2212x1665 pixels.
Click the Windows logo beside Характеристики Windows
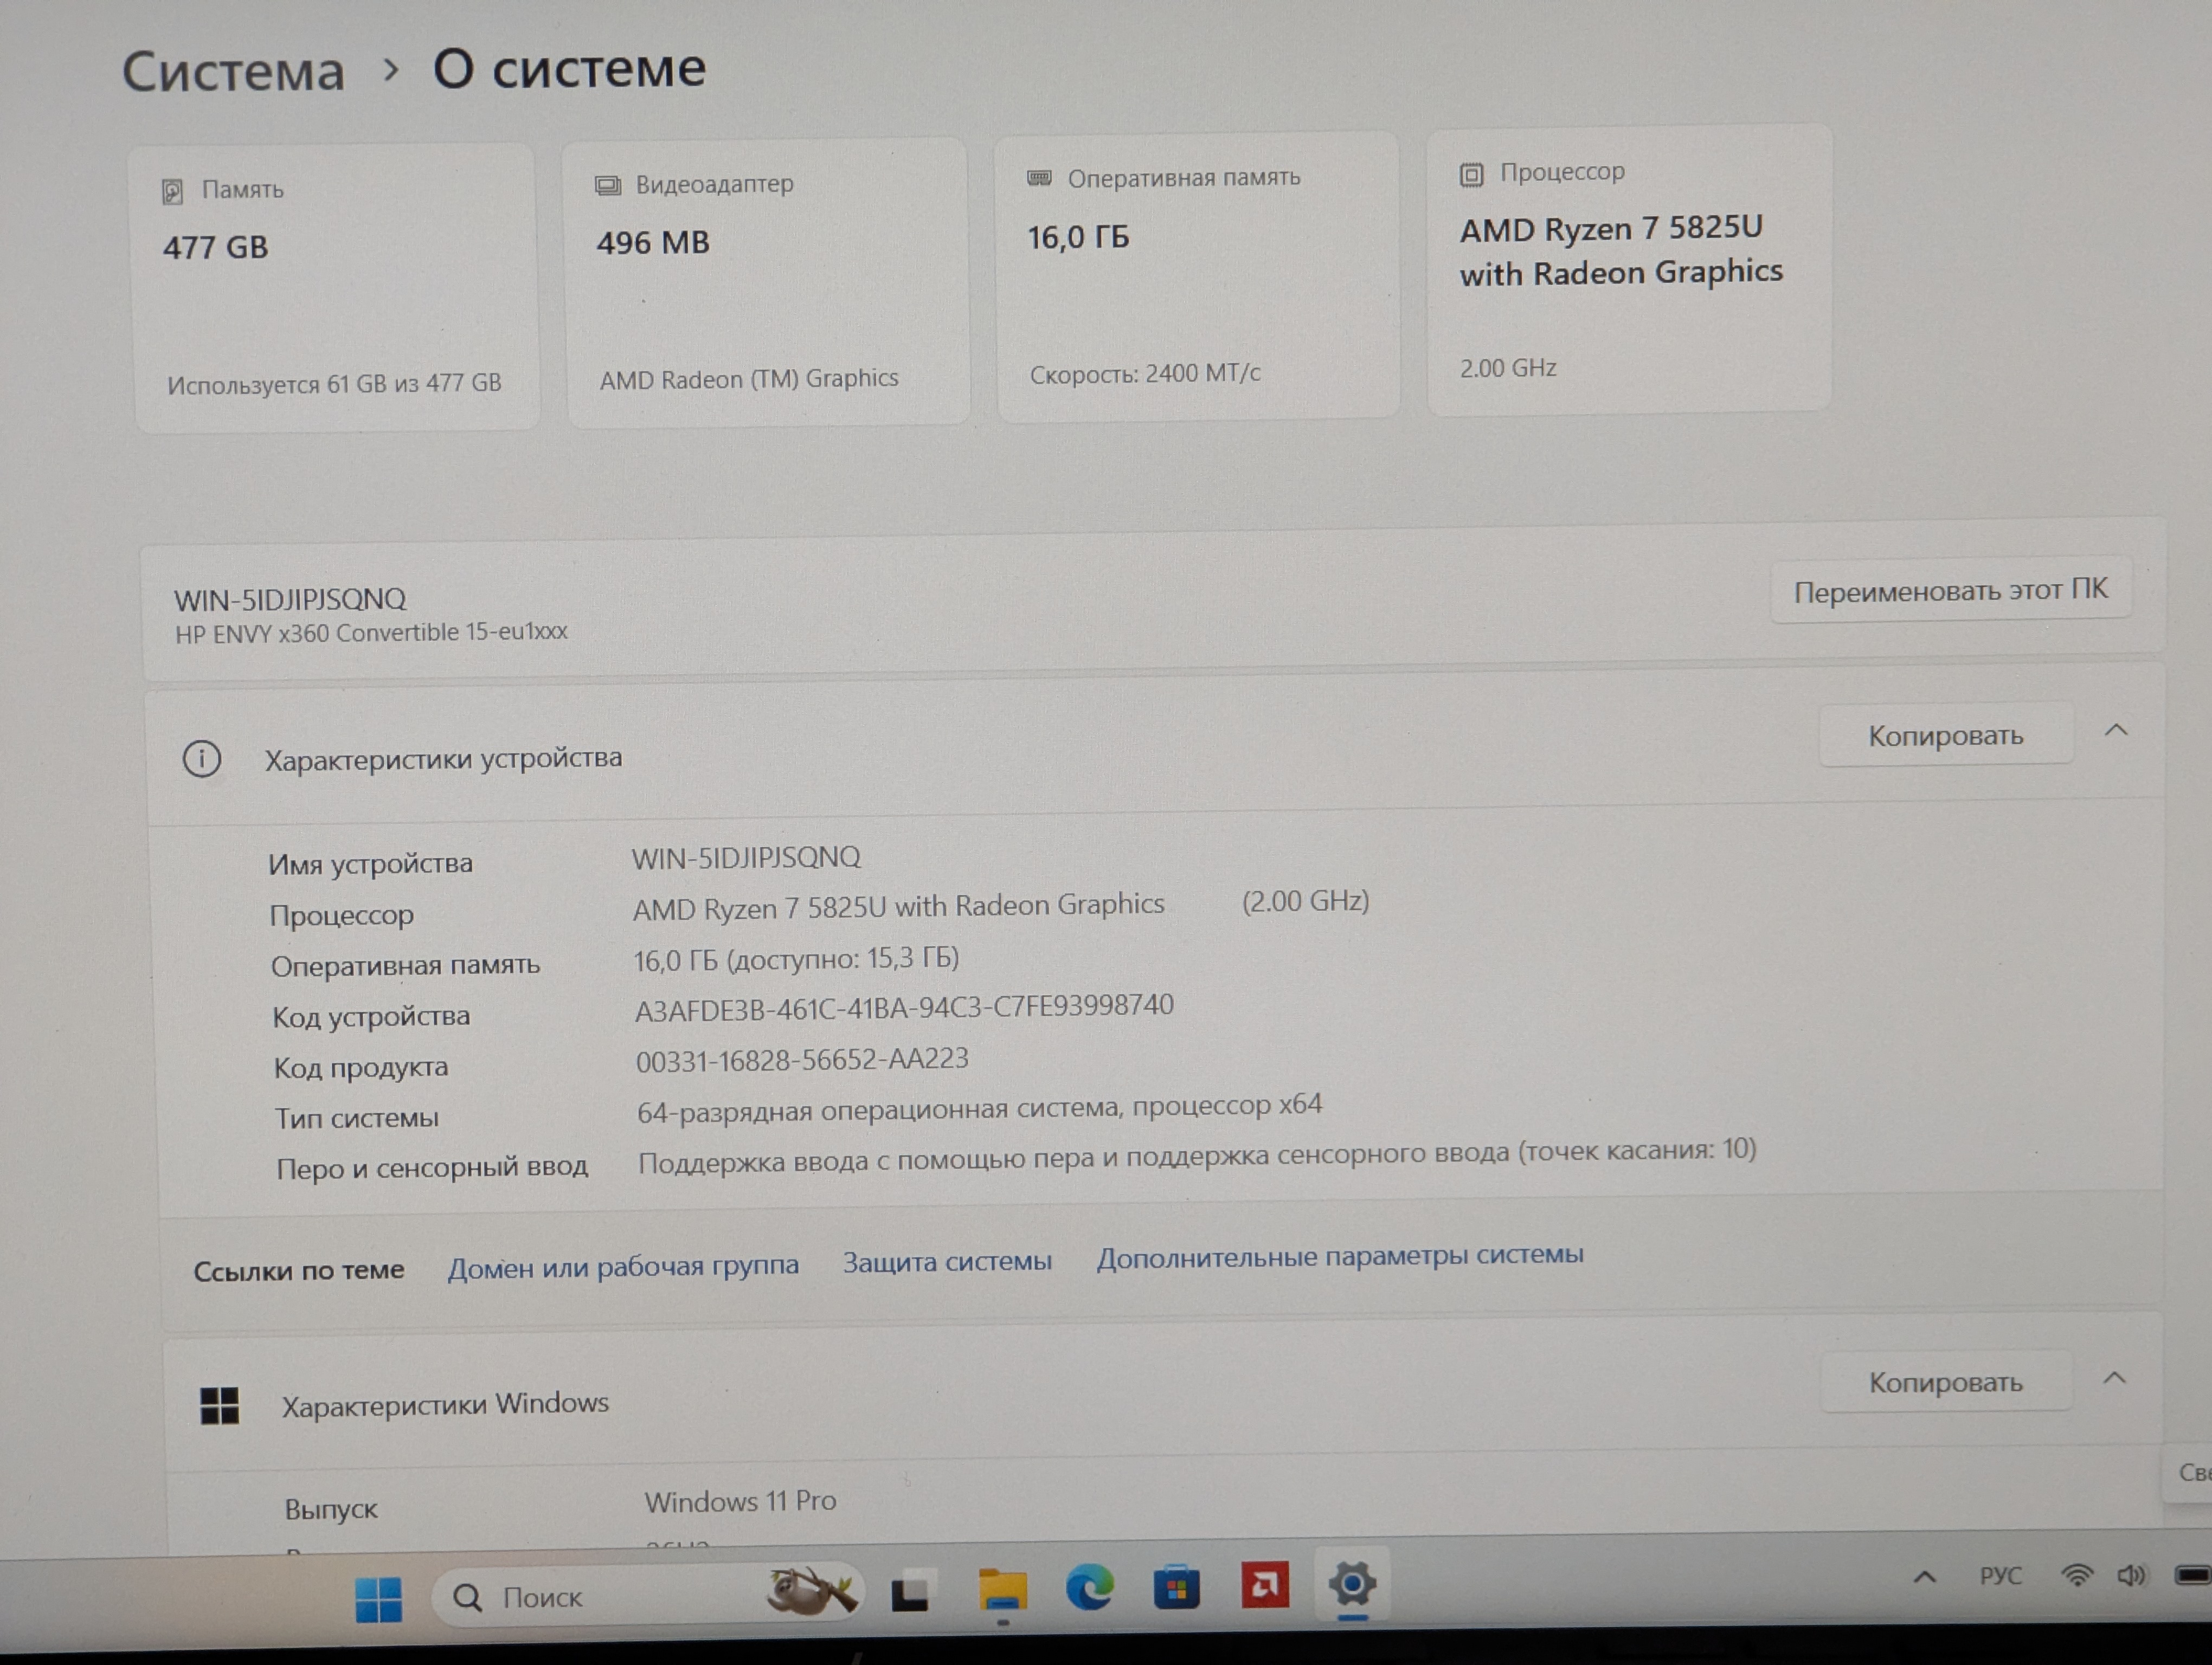point(219,1406)
